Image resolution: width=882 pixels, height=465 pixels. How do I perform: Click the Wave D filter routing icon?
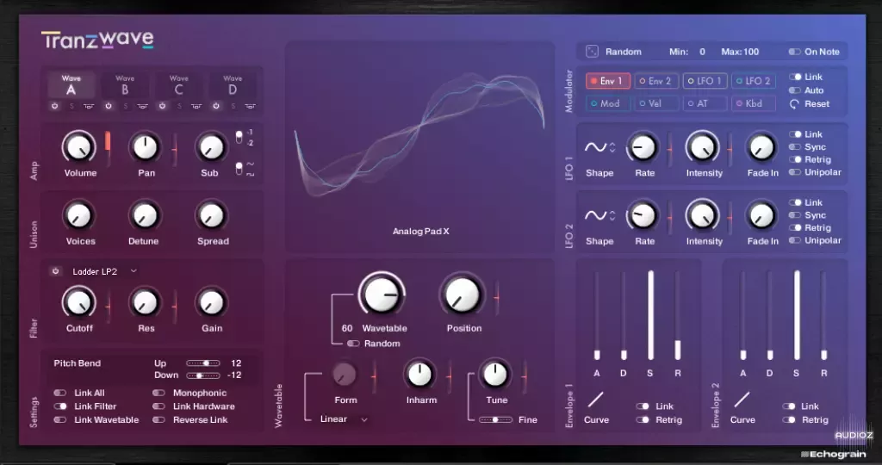[x=250, y=106]
